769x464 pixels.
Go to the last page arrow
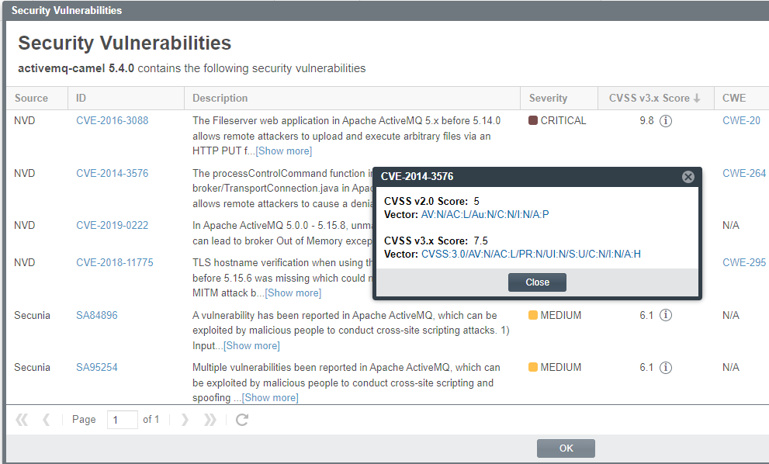pos(210,420)
